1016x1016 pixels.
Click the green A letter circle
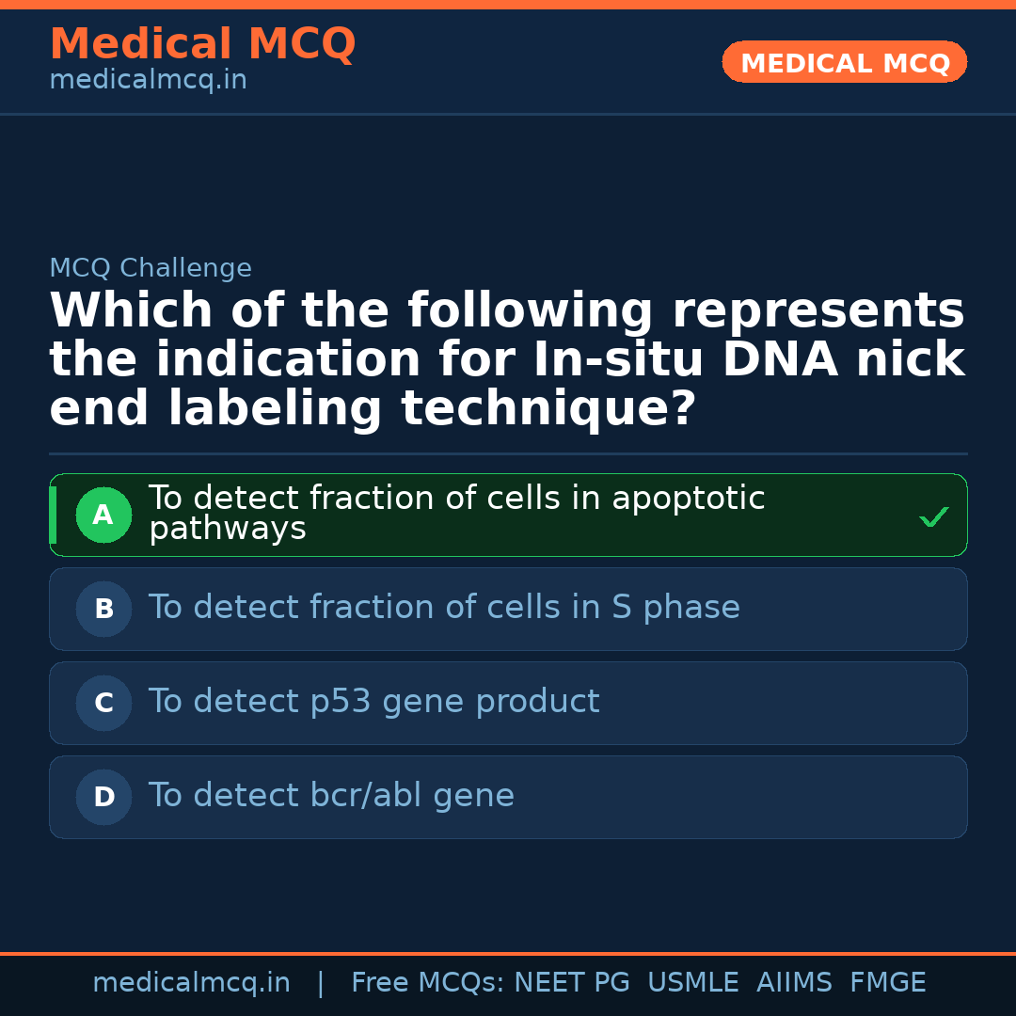pyautogui.click(x=103, y=515)
